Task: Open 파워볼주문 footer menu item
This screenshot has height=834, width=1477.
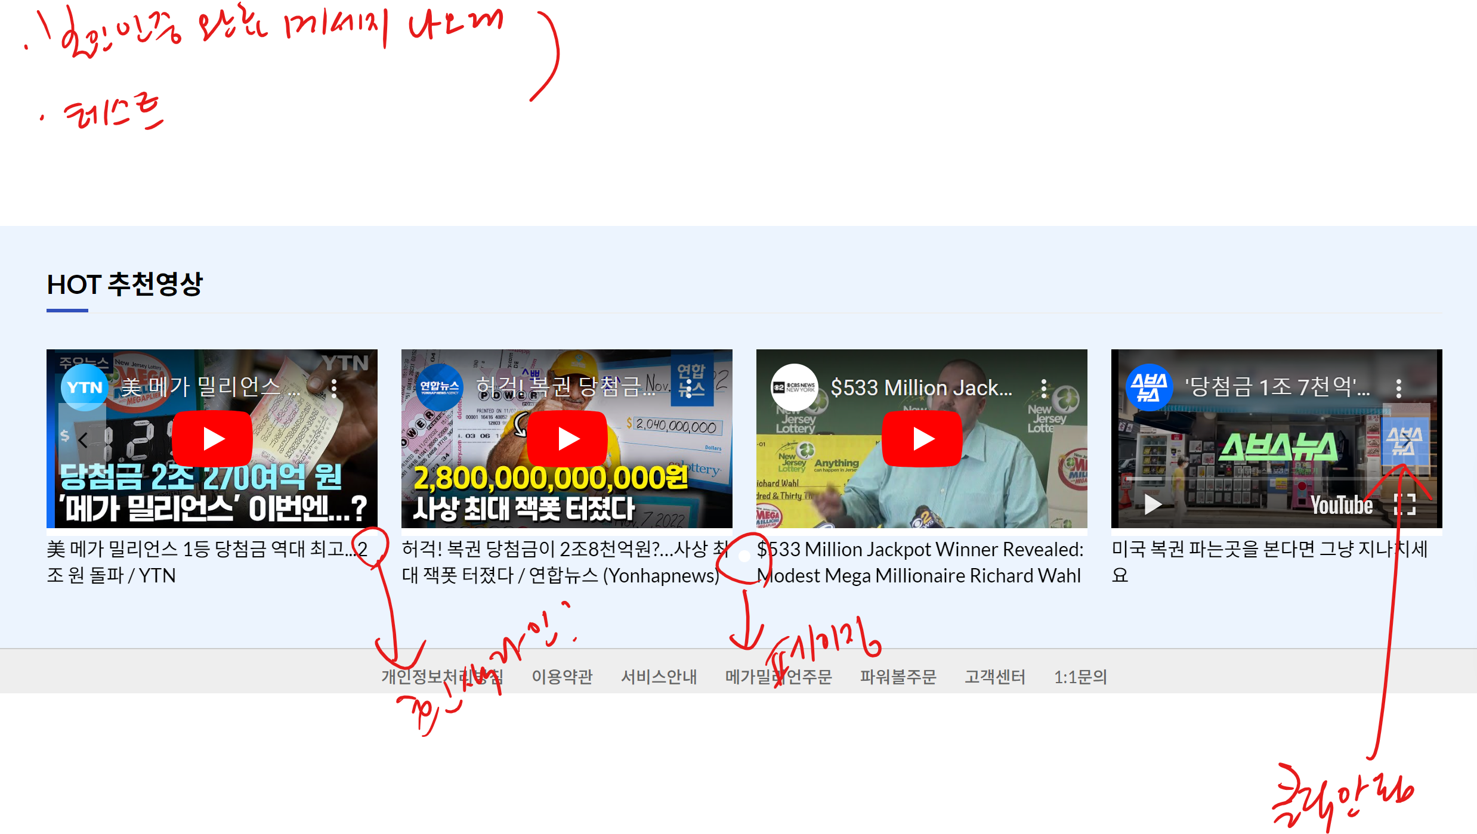Action: click(x=898, y=677)
